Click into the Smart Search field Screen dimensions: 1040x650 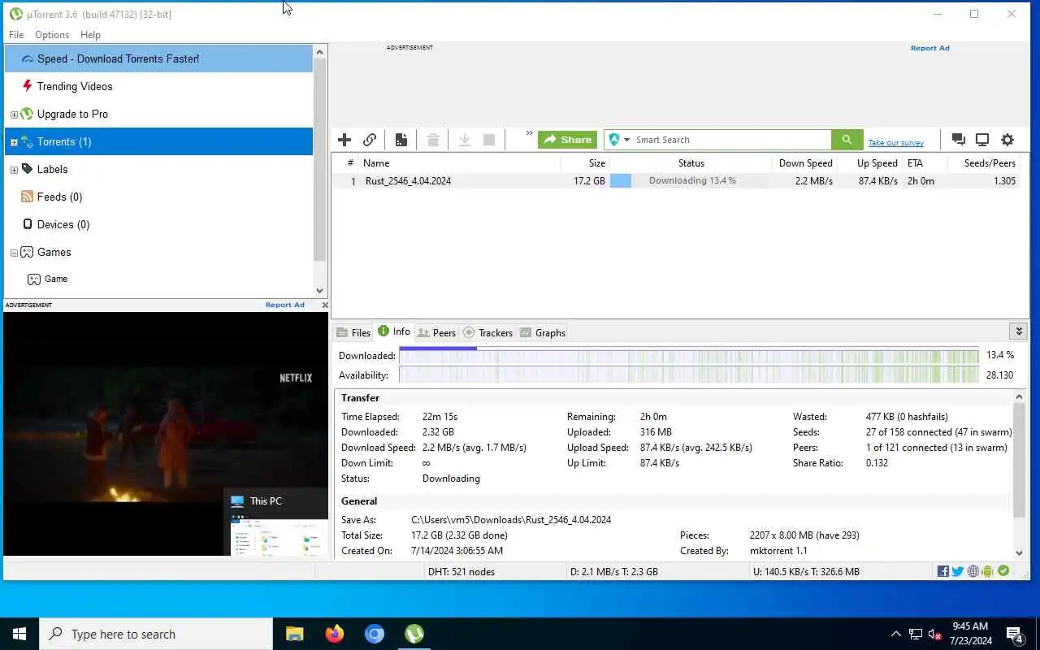click(731, 140)
